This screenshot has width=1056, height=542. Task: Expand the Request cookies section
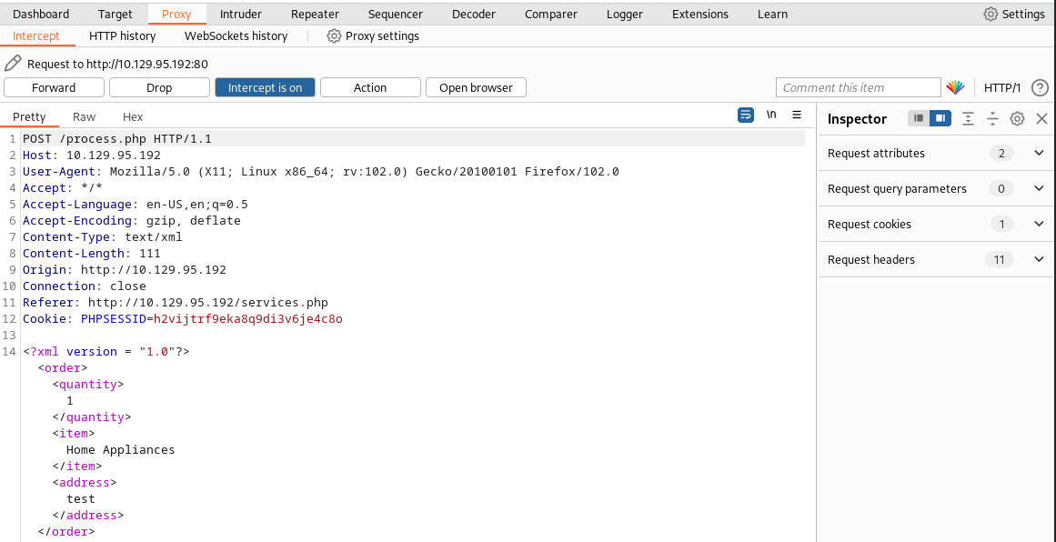(1039, 225)
